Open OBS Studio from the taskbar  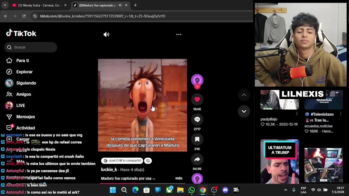pos(214,190)
